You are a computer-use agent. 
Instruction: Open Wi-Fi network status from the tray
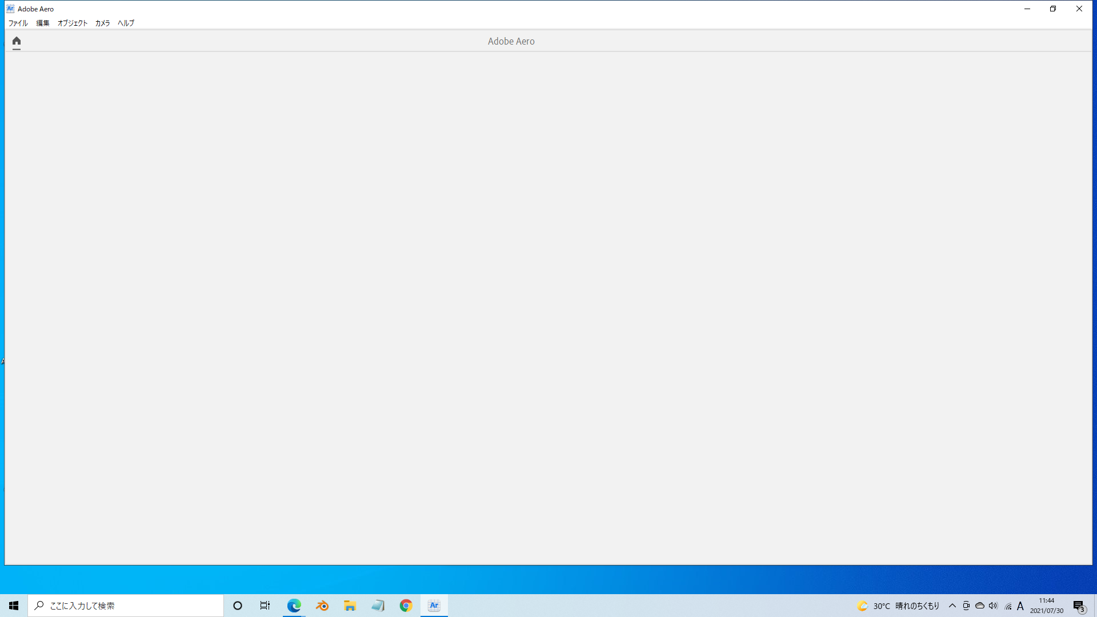1007,605
